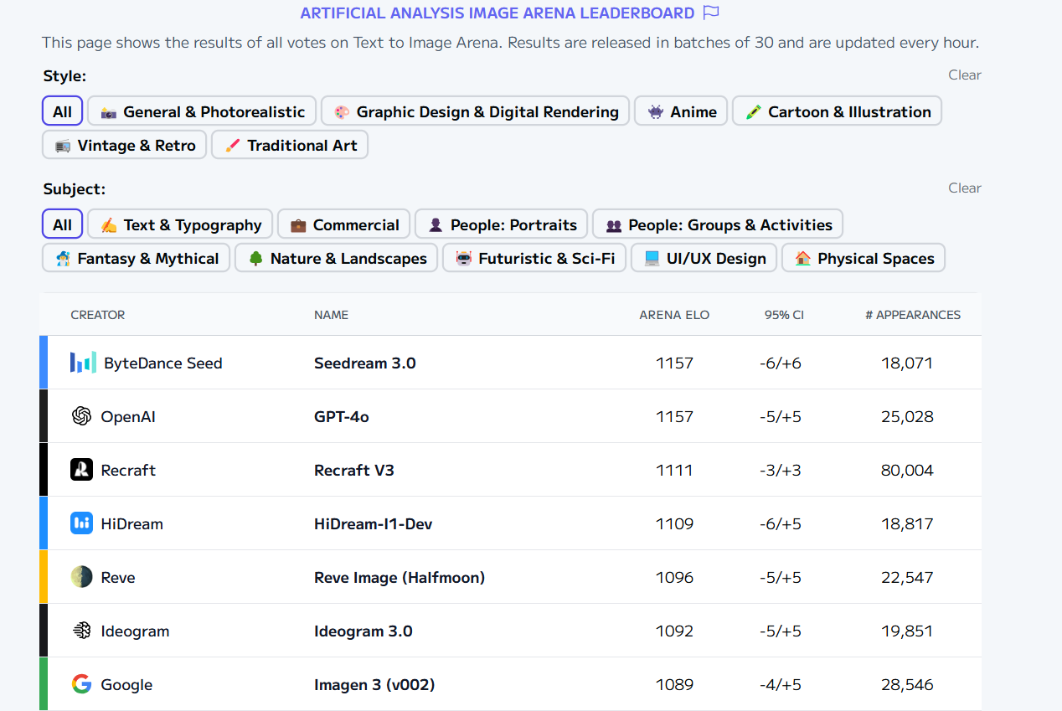Open the Recraft V3 model name
This screenshot has height=711, width=1062.
[x=354, y=470]
